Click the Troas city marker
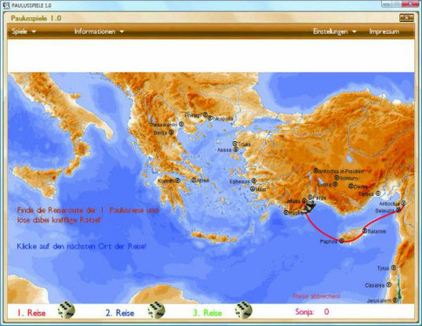The image size is (422, 326). coord(235,143)
